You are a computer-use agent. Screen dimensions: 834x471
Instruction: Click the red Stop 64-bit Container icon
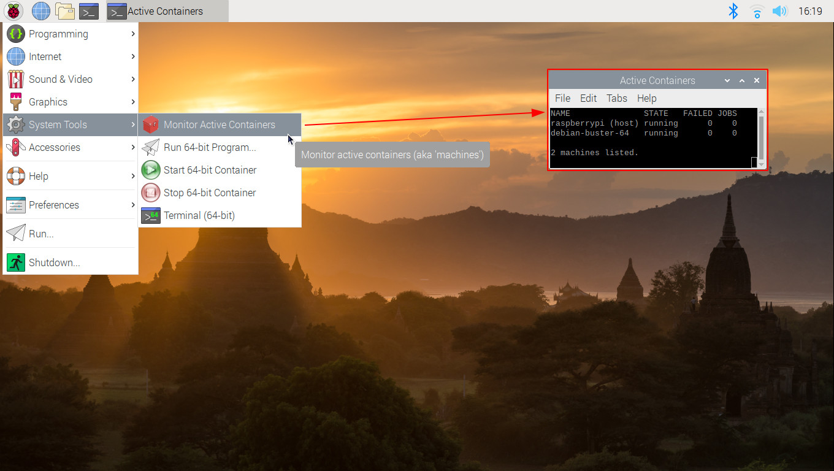(151, 193)
